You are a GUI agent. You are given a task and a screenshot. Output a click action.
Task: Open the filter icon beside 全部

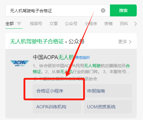click(19, 24)
